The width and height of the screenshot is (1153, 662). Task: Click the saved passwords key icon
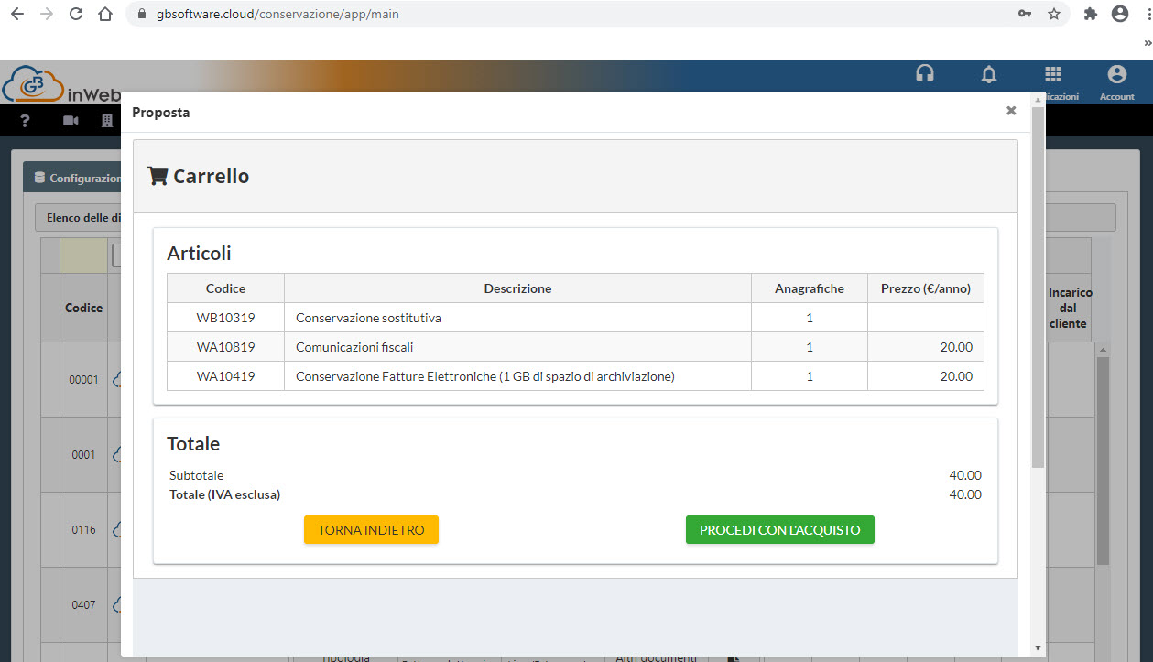pyautogui.click(x=1025, y=14)
